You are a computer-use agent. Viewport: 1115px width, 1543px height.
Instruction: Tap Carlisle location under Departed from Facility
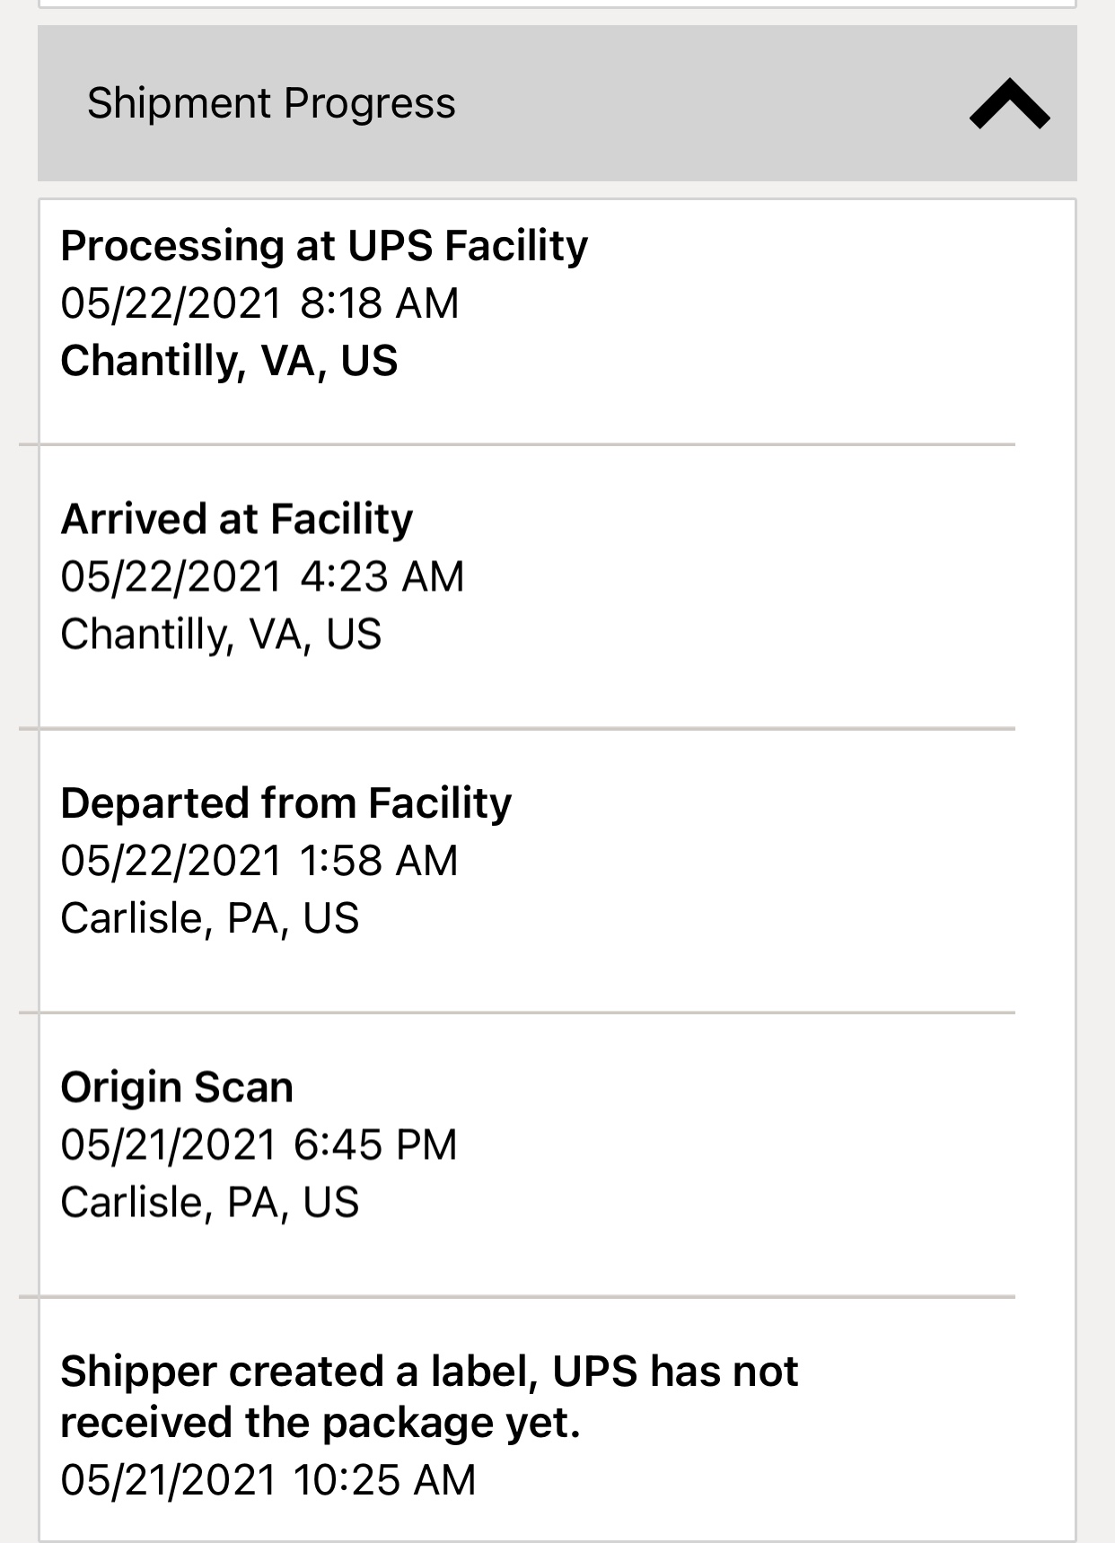click(x=210, y=918)
